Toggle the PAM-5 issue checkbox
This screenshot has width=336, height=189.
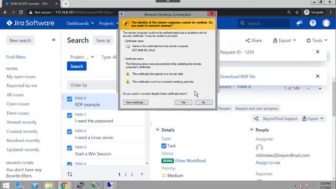pyautogui.click(x=69, y=148)
